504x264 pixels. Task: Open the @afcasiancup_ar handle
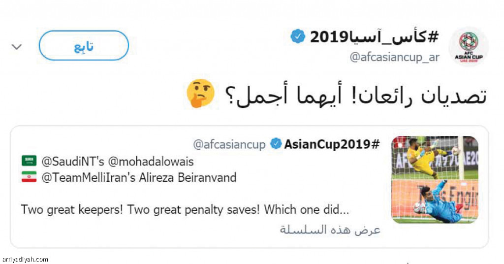click(395, 58)
